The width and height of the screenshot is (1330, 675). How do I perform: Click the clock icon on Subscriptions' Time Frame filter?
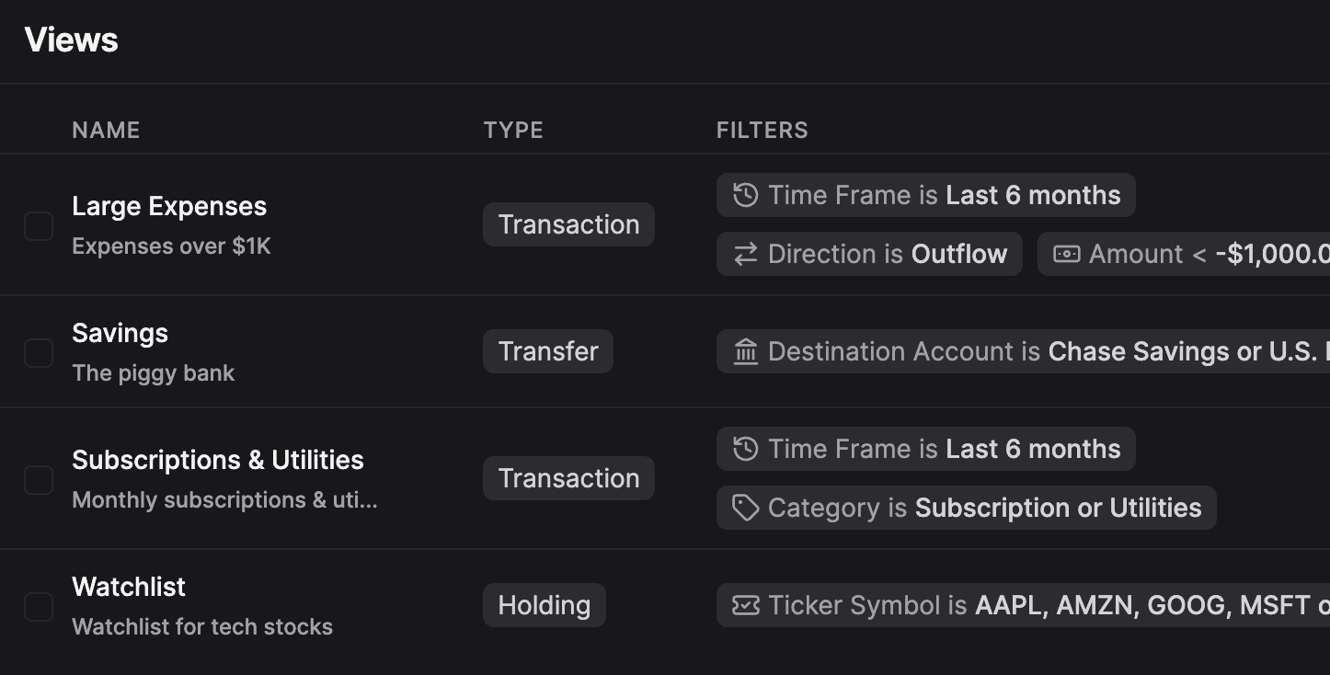tap(745, 448)
